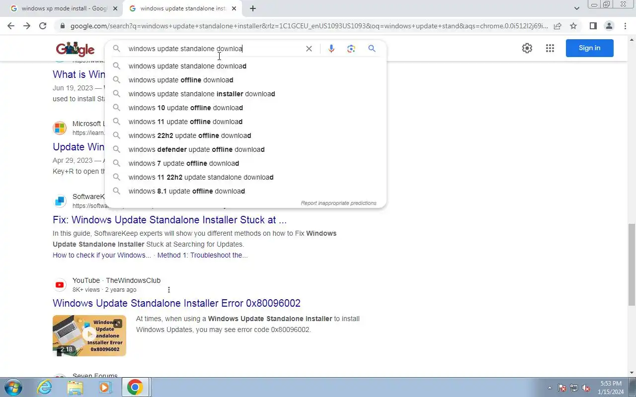Open site information lock icon
This screenshot has height=397, width=636.
click(62, 26)
